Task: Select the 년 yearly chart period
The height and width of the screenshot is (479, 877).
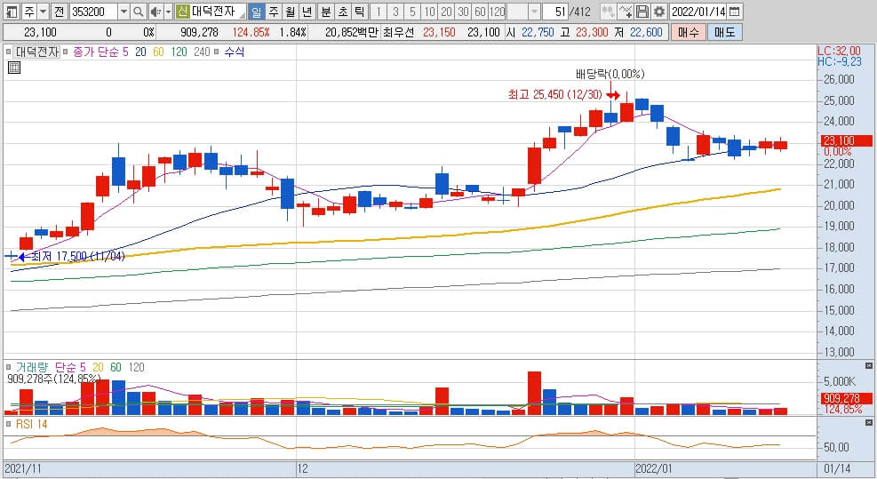Action: click(x=307, y=12)
